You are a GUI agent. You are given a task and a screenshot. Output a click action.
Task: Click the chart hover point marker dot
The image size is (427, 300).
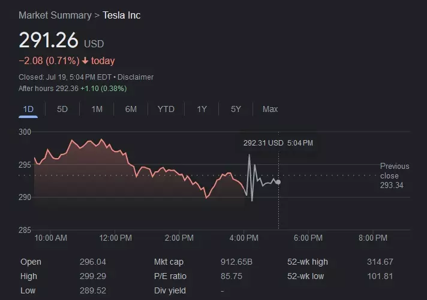click(278, 182)
